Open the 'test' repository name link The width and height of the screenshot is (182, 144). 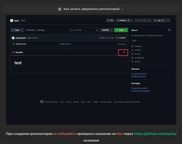coord(17,20)
